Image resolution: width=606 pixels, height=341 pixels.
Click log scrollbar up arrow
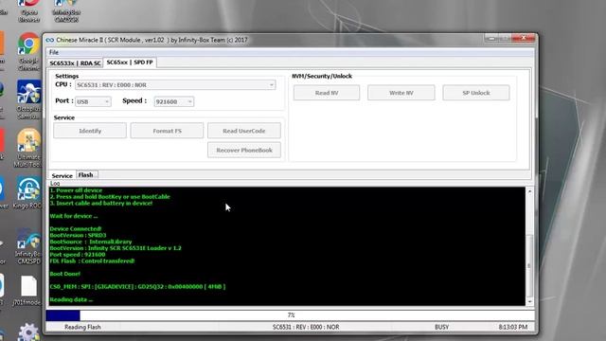tap(530, 191)
